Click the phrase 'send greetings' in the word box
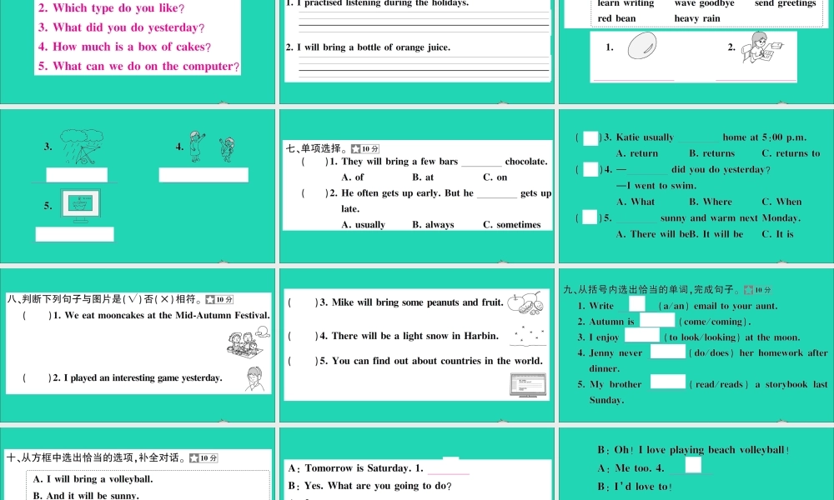 coord(785,3)
